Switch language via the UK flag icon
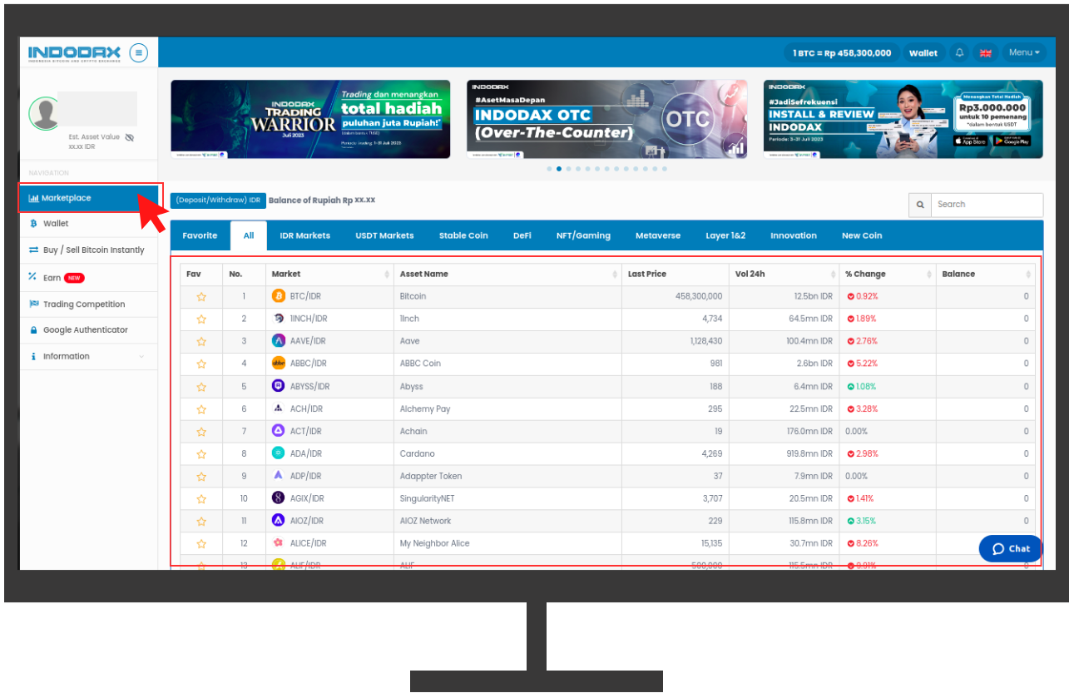 click(986, 52)
